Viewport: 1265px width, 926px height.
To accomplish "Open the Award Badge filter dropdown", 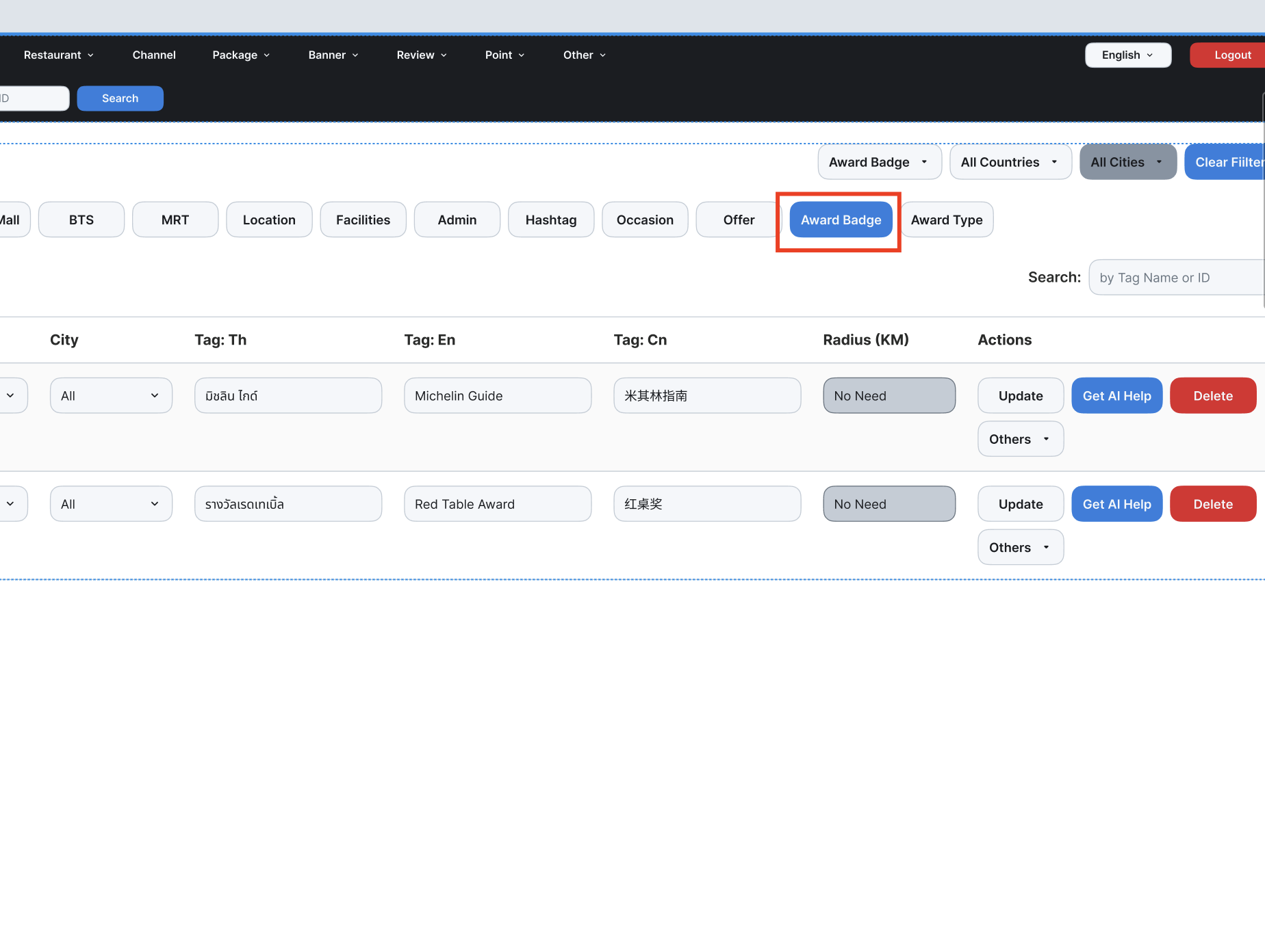I will point(879,162).
